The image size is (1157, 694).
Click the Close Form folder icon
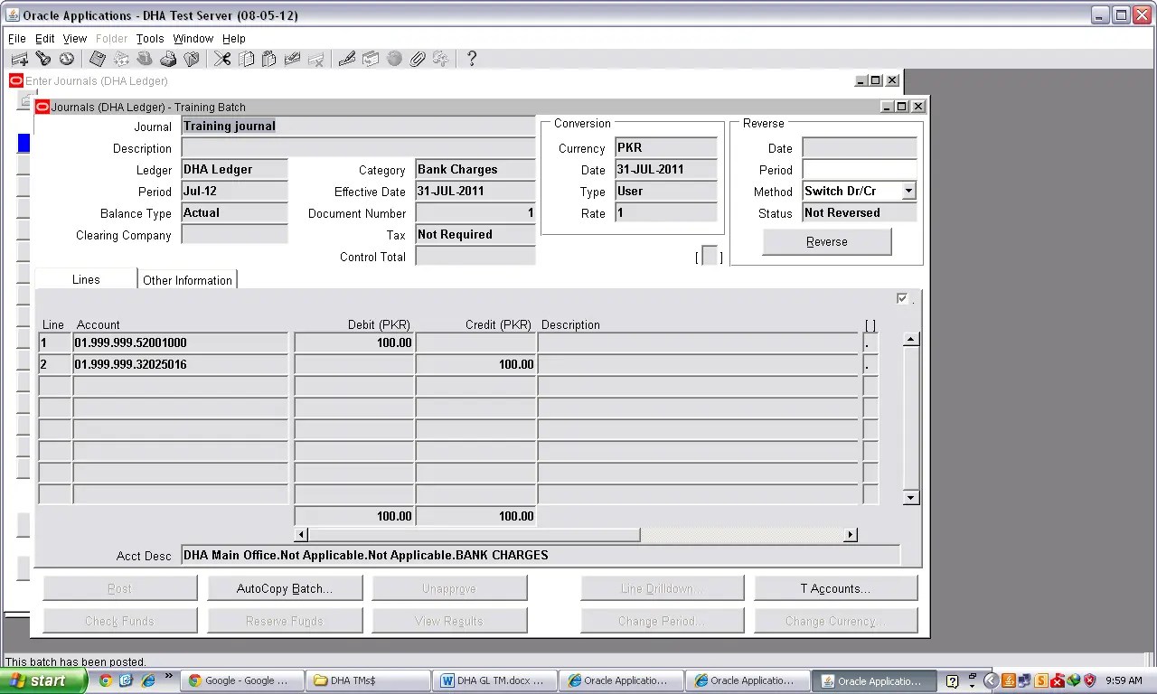191,60
